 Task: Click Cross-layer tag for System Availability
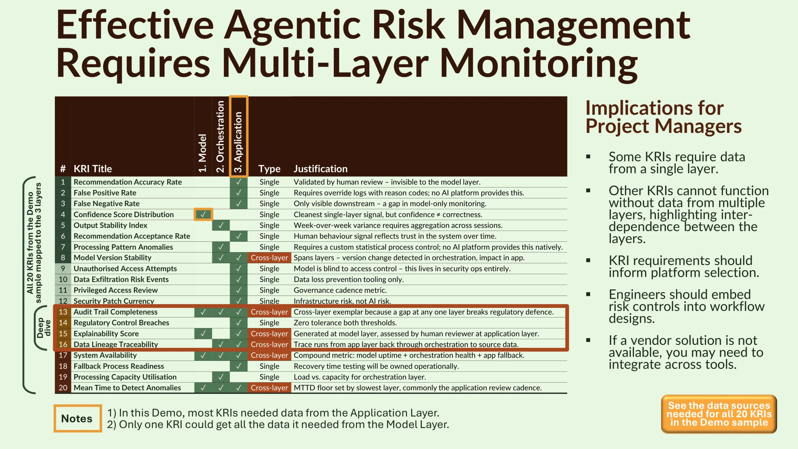[x=269, y=355]
